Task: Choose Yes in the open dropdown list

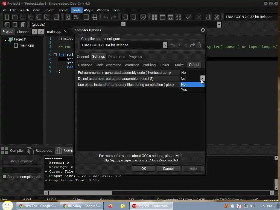Action: point(192,90)
